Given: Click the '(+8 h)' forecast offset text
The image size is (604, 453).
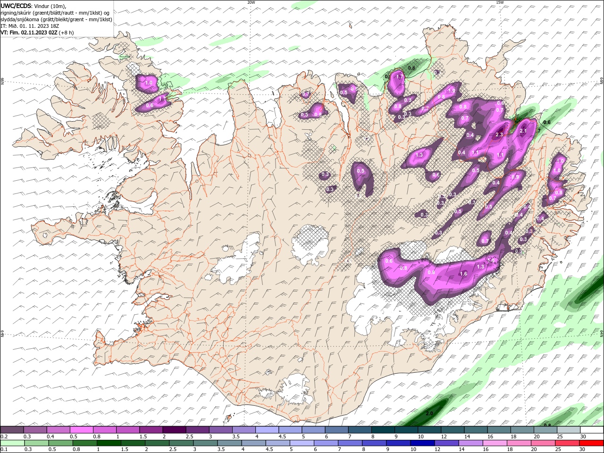Looking at the screenshot, I should point(67,33).
